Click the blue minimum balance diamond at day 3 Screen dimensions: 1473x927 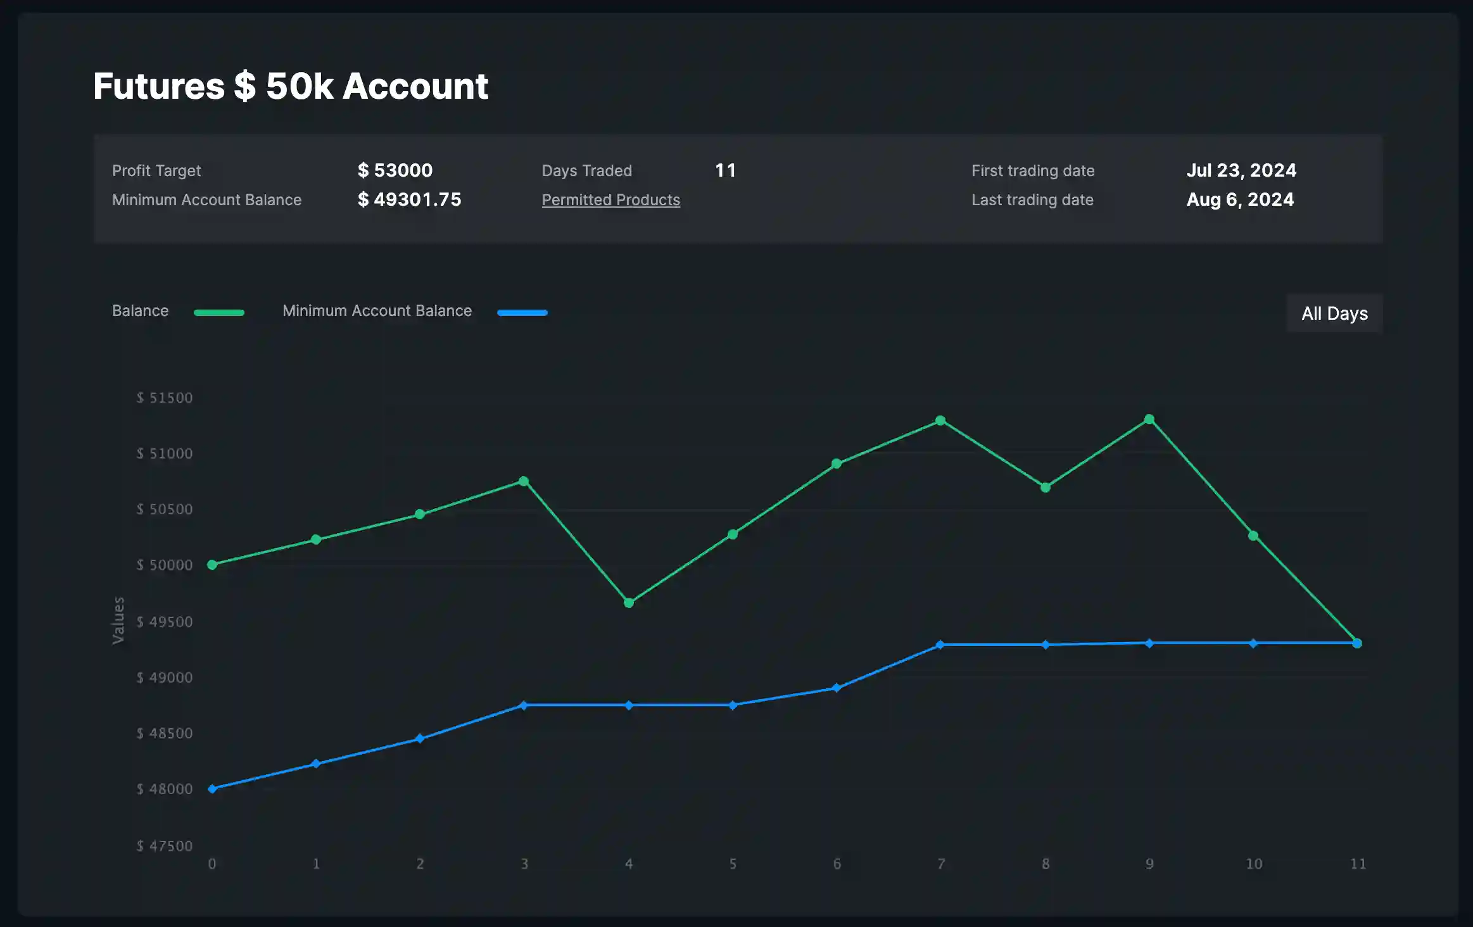pos(524,705)
